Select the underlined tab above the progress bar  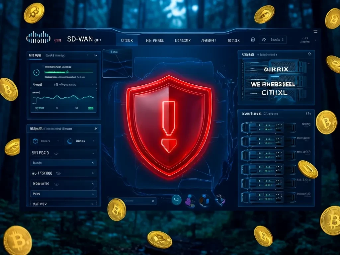pyautogui.click(x=35, y=55)
